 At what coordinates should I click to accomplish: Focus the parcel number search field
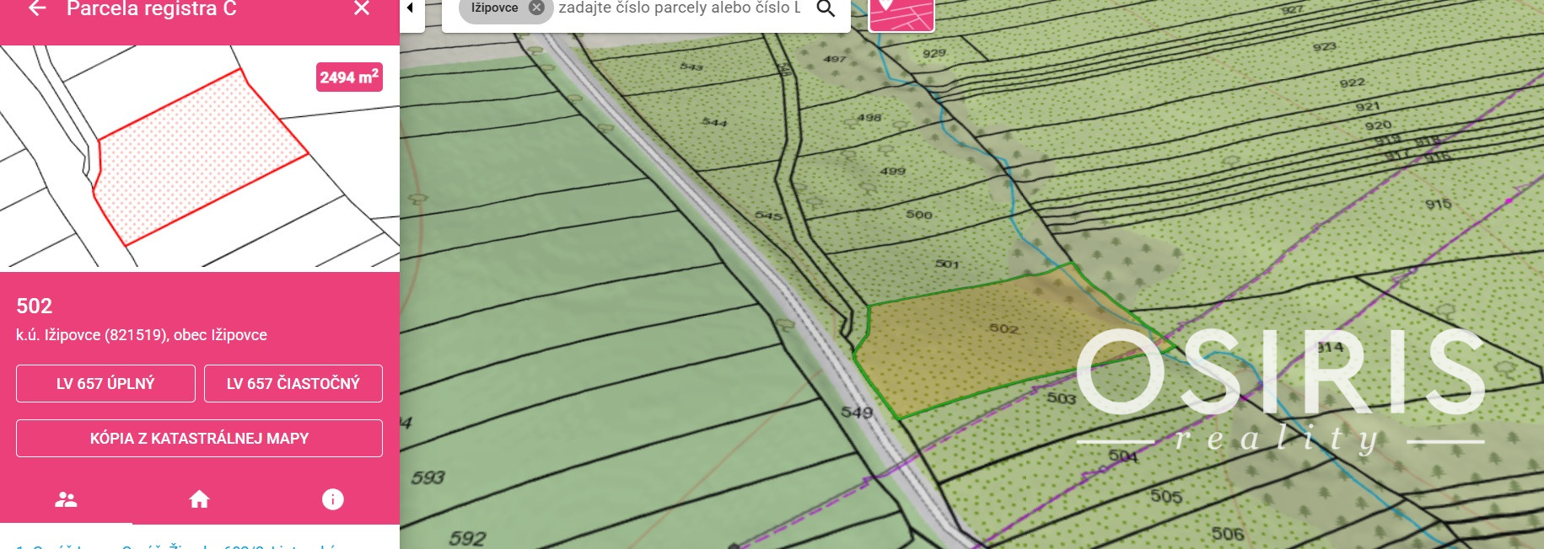point(680,8)
